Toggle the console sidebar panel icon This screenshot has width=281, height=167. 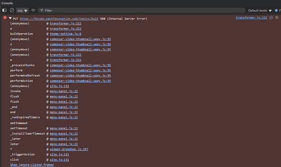point(4,11)
